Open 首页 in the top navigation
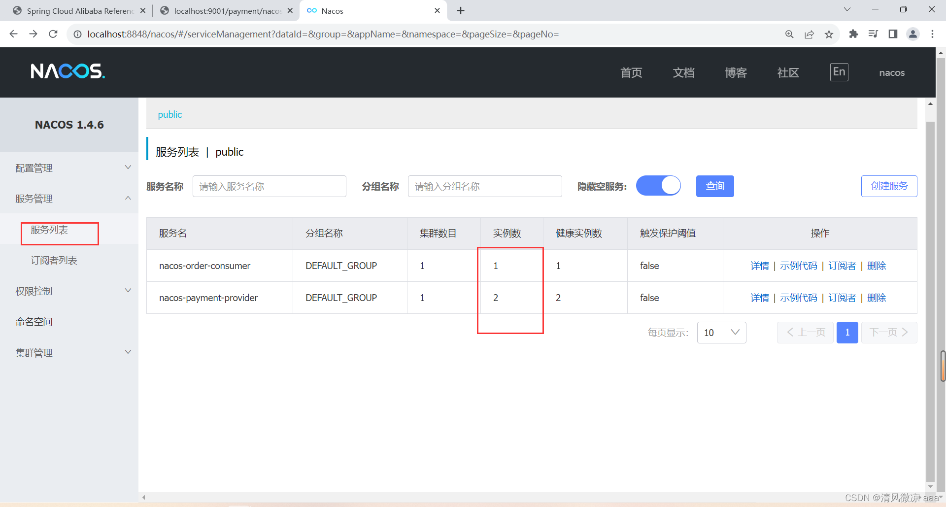 (x=631, y=72)
